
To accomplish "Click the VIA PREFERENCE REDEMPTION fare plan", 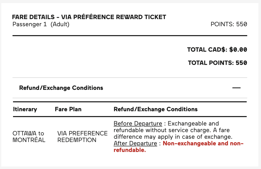I will pos(82,137).
